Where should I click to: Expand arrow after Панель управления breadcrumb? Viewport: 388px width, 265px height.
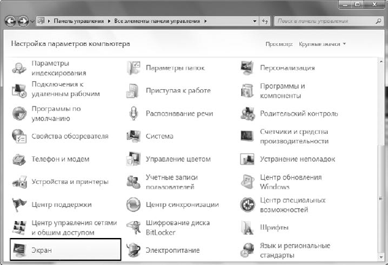[x=109, y=21]
